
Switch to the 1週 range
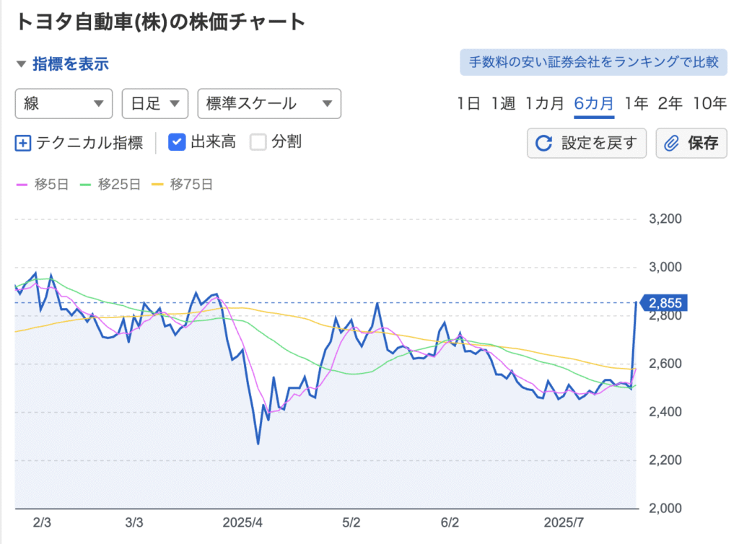pyautogui.click(x=503, y=103)
